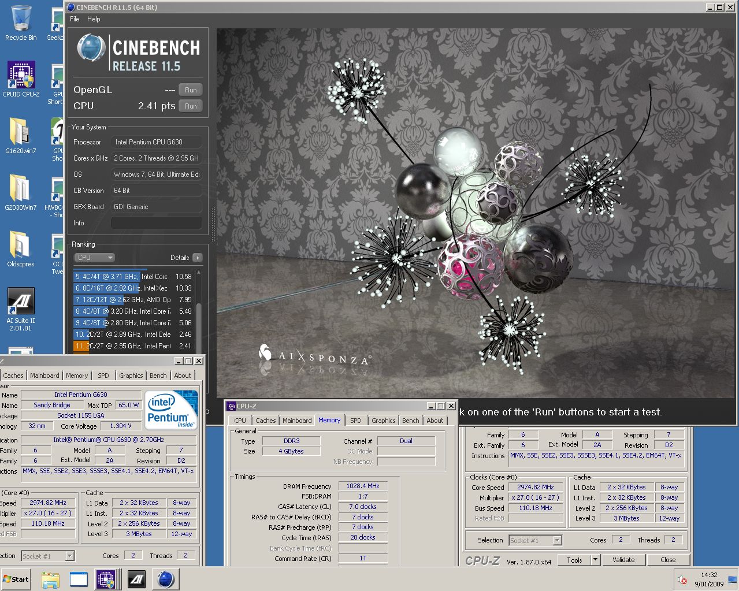
Task: Open the ranking CPU dropdown
Action: coord(95,258)
